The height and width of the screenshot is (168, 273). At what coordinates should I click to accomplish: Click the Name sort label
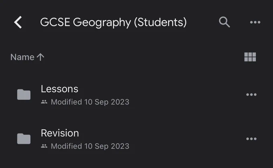tap(22, 57)
